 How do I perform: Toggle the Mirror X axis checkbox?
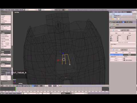(x=111, y=37)
